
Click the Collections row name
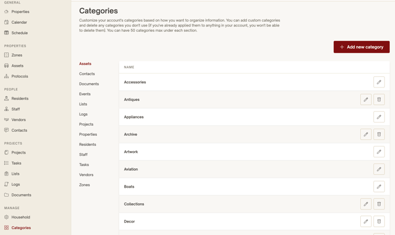pos(134,204)
